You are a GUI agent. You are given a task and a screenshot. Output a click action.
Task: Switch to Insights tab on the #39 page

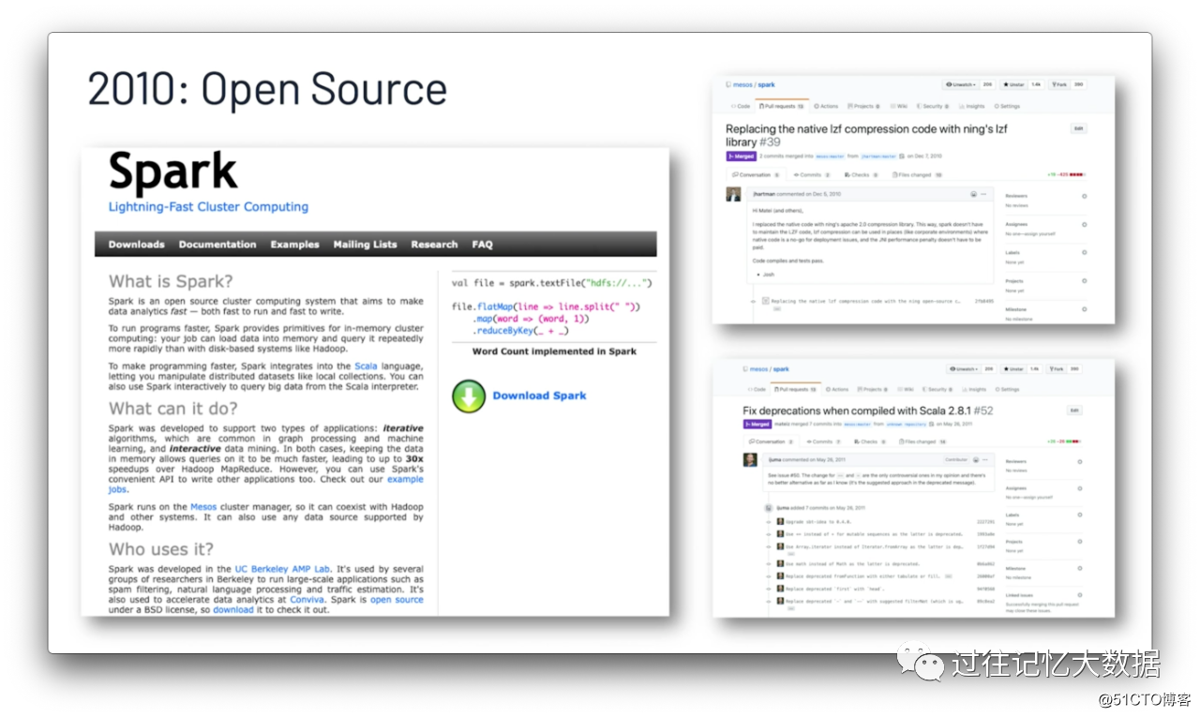(x=971, y=106)
